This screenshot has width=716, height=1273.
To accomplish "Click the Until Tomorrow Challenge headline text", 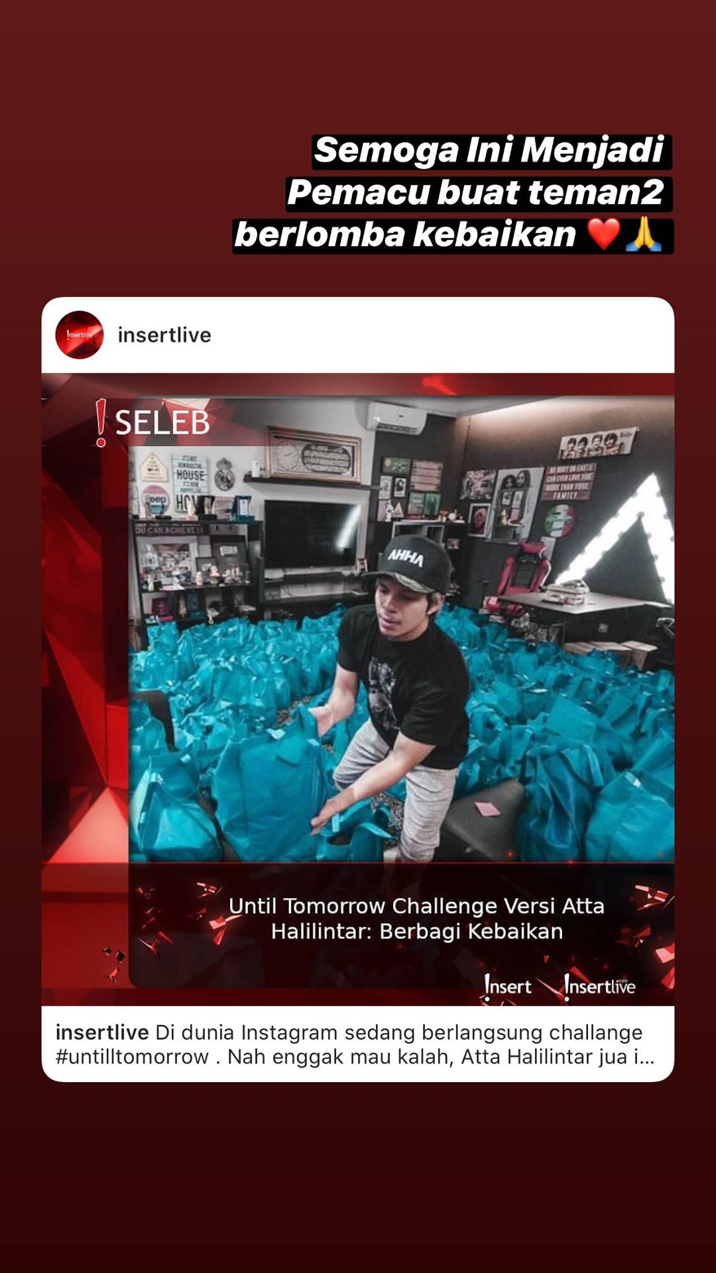I will tap(416, 918).
